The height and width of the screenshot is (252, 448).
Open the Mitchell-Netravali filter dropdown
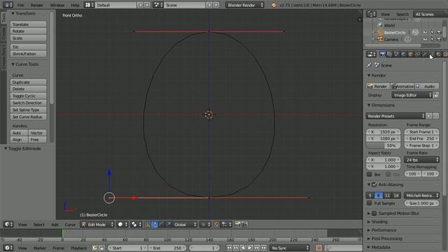(x=421, y=195)
